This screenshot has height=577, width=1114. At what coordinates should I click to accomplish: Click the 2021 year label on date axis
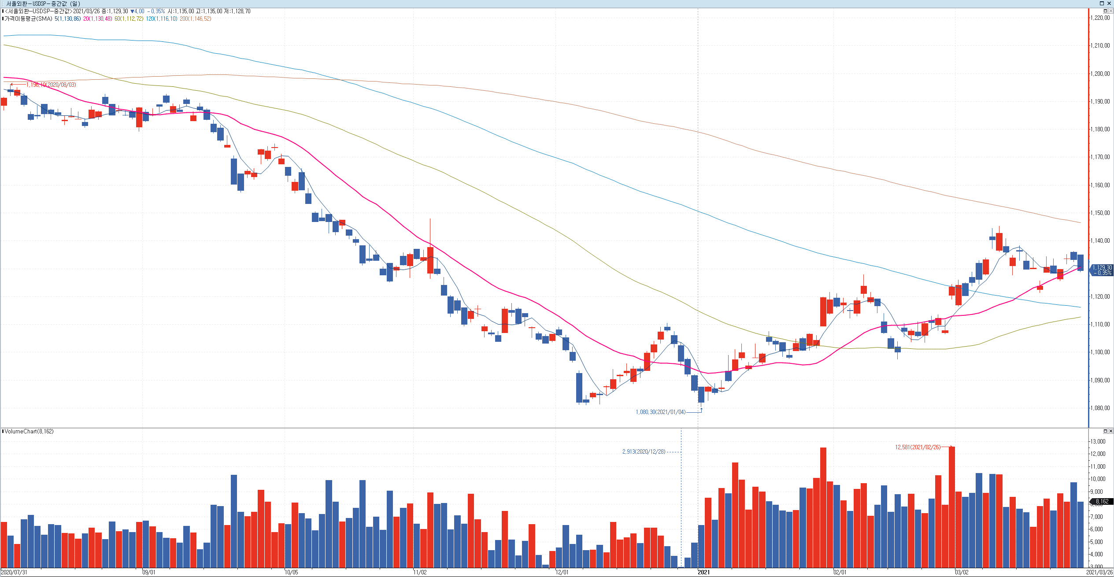point(703,572)
